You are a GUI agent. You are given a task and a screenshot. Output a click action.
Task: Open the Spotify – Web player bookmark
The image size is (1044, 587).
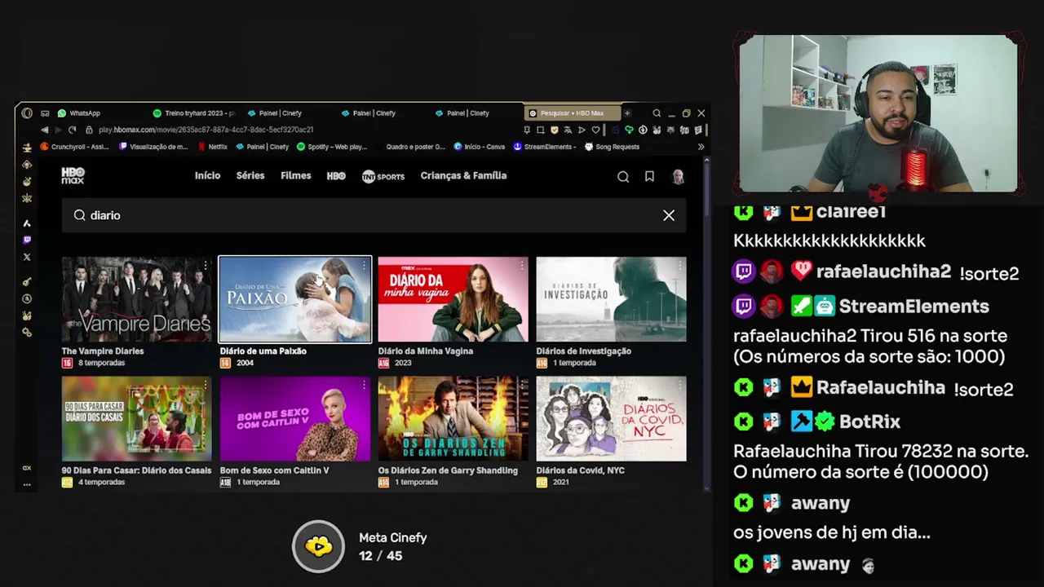point(332,147)
